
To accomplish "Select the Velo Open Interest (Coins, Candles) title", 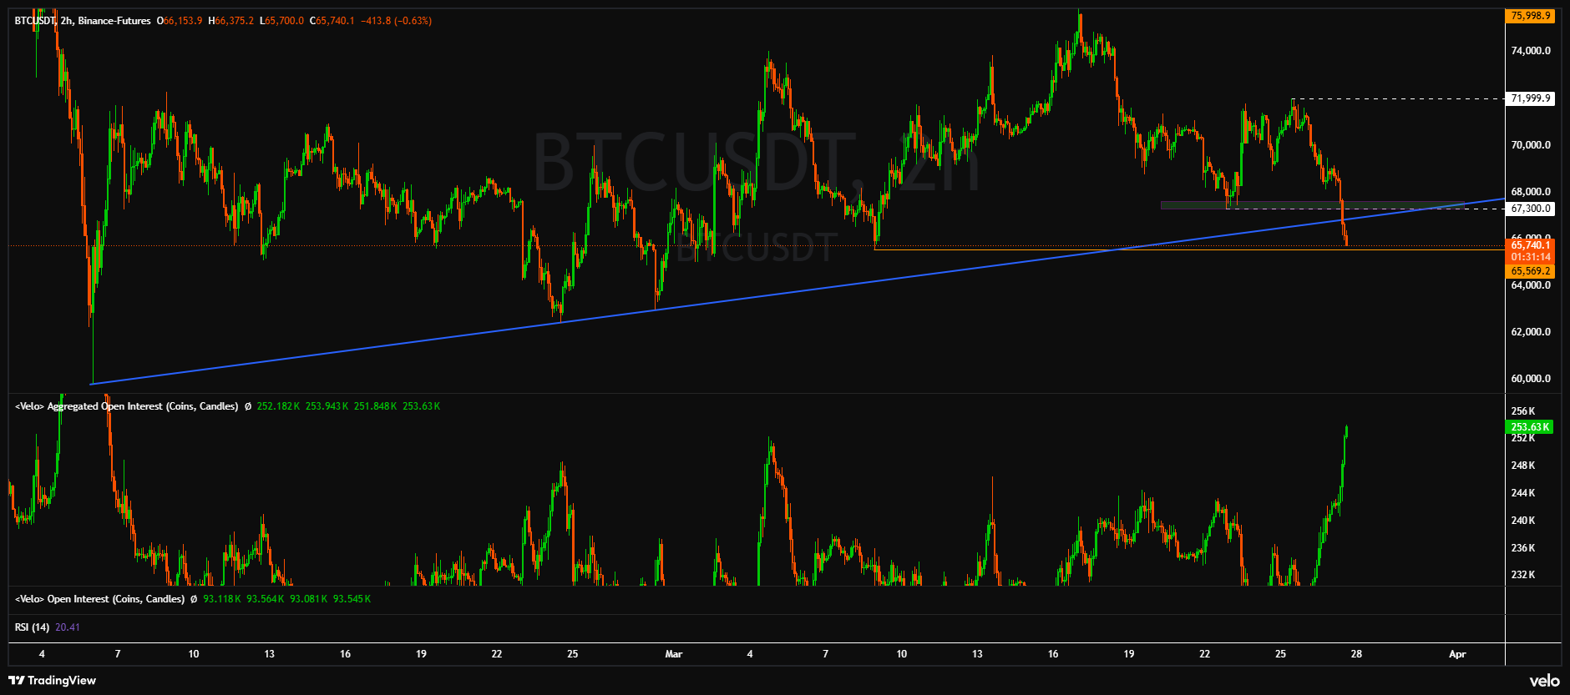I will pos(99,599).
